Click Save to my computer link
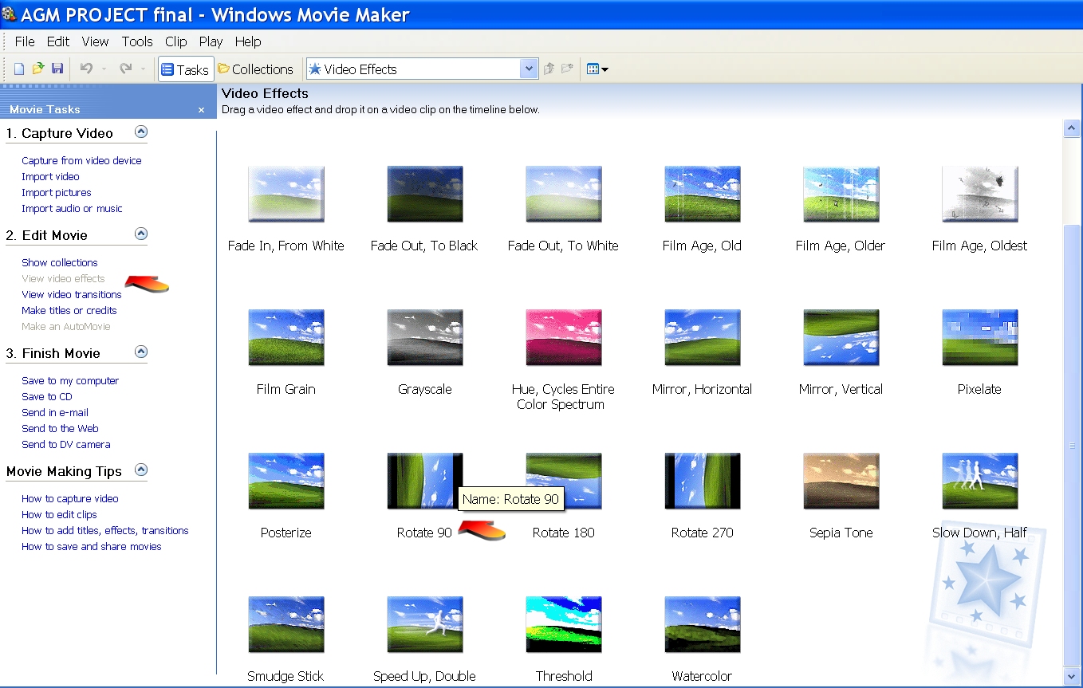The image size is (1083, 688). 70,380
